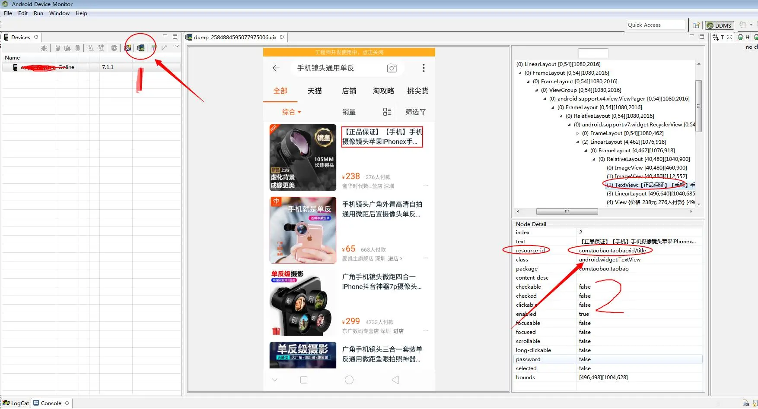The height and width of the screenshot is (409, 758).
Task: Click the 105MM lens product thumbnail
Action: [x=303, y=158]
